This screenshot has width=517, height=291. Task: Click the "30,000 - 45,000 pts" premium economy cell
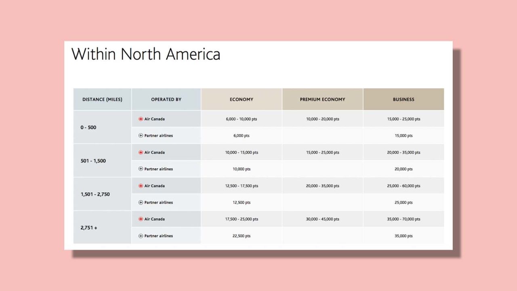(x=322, y=219)
